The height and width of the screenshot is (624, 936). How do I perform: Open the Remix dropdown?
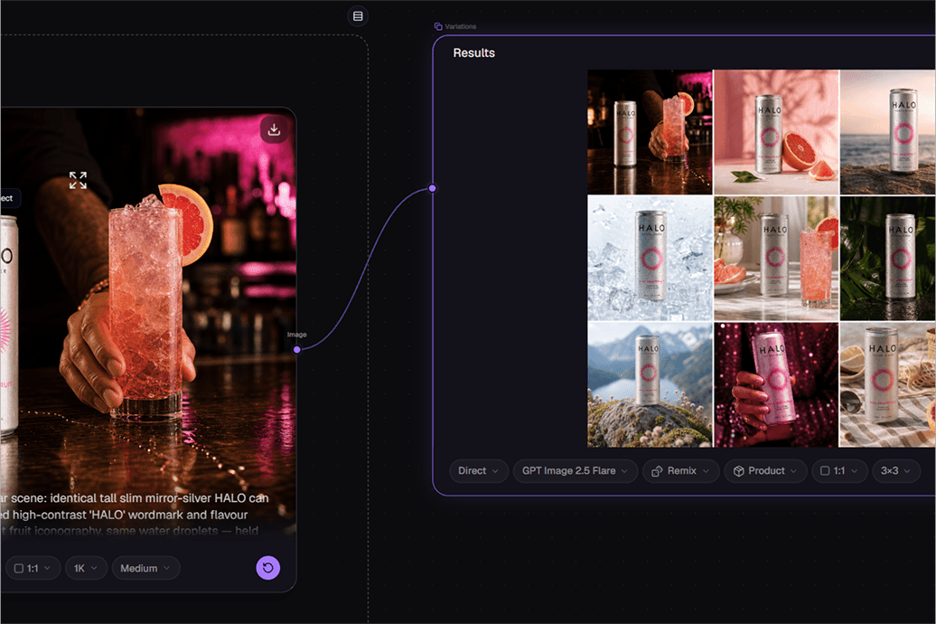680,471
